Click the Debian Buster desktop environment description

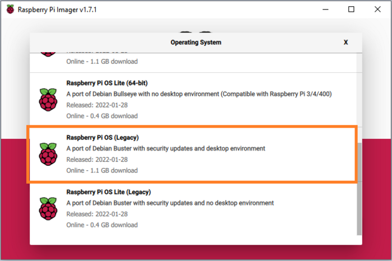[166, 148]
